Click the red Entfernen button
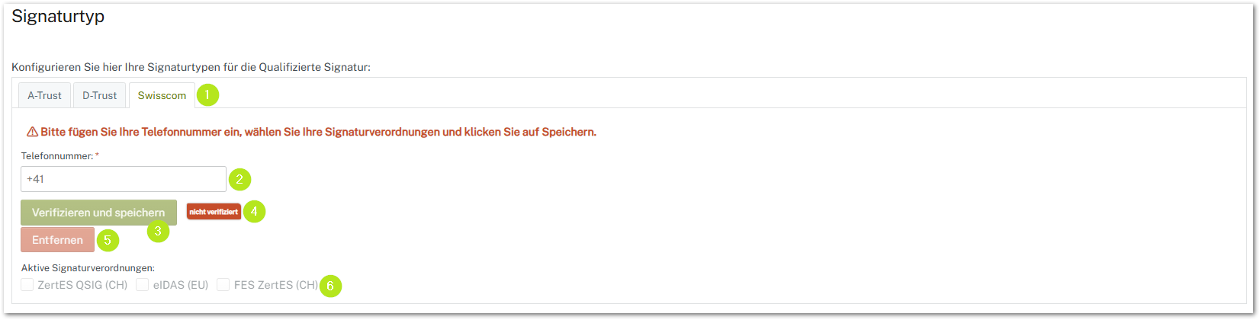Viewport: 1260px width, 320px height. click(x=58, y=239)
